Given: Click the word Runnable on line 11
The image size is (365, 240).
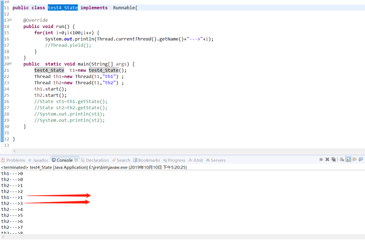Looking at the screenshot, I should coord(124,8).
